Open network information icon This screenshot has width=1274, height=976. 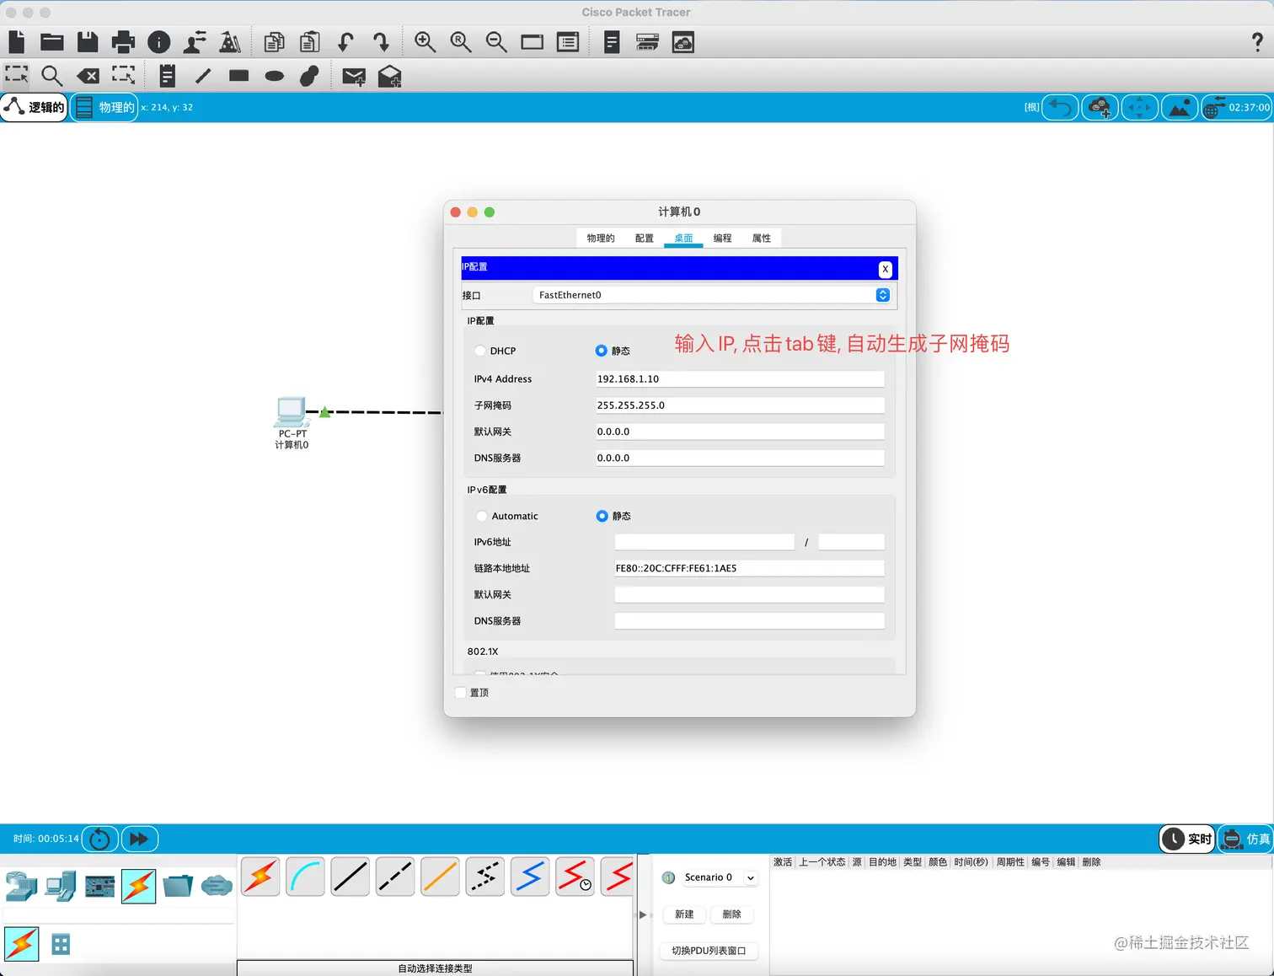click(158, 41)
